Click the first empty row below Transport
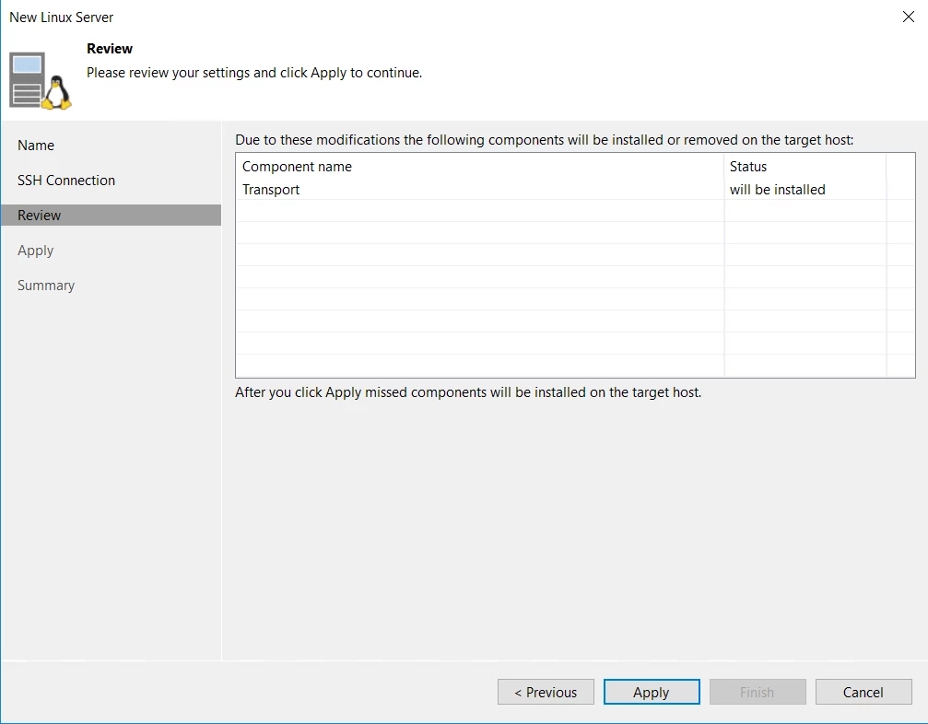This screenshot has height=724, width=928. [x=479, y=211]
